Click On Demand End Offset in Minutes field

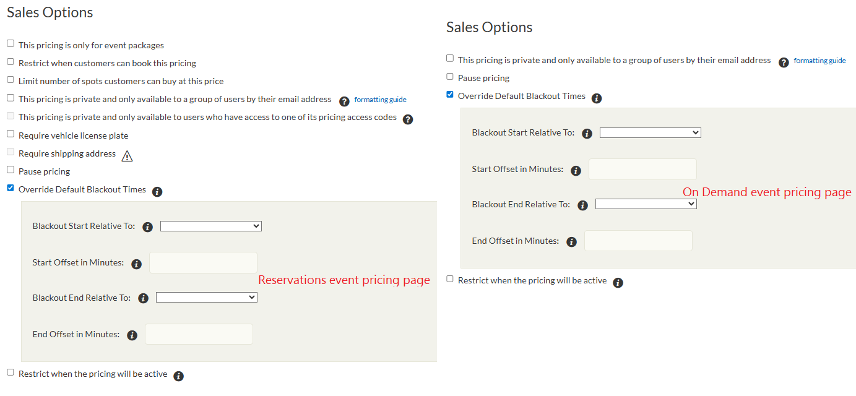pos(638,241)
